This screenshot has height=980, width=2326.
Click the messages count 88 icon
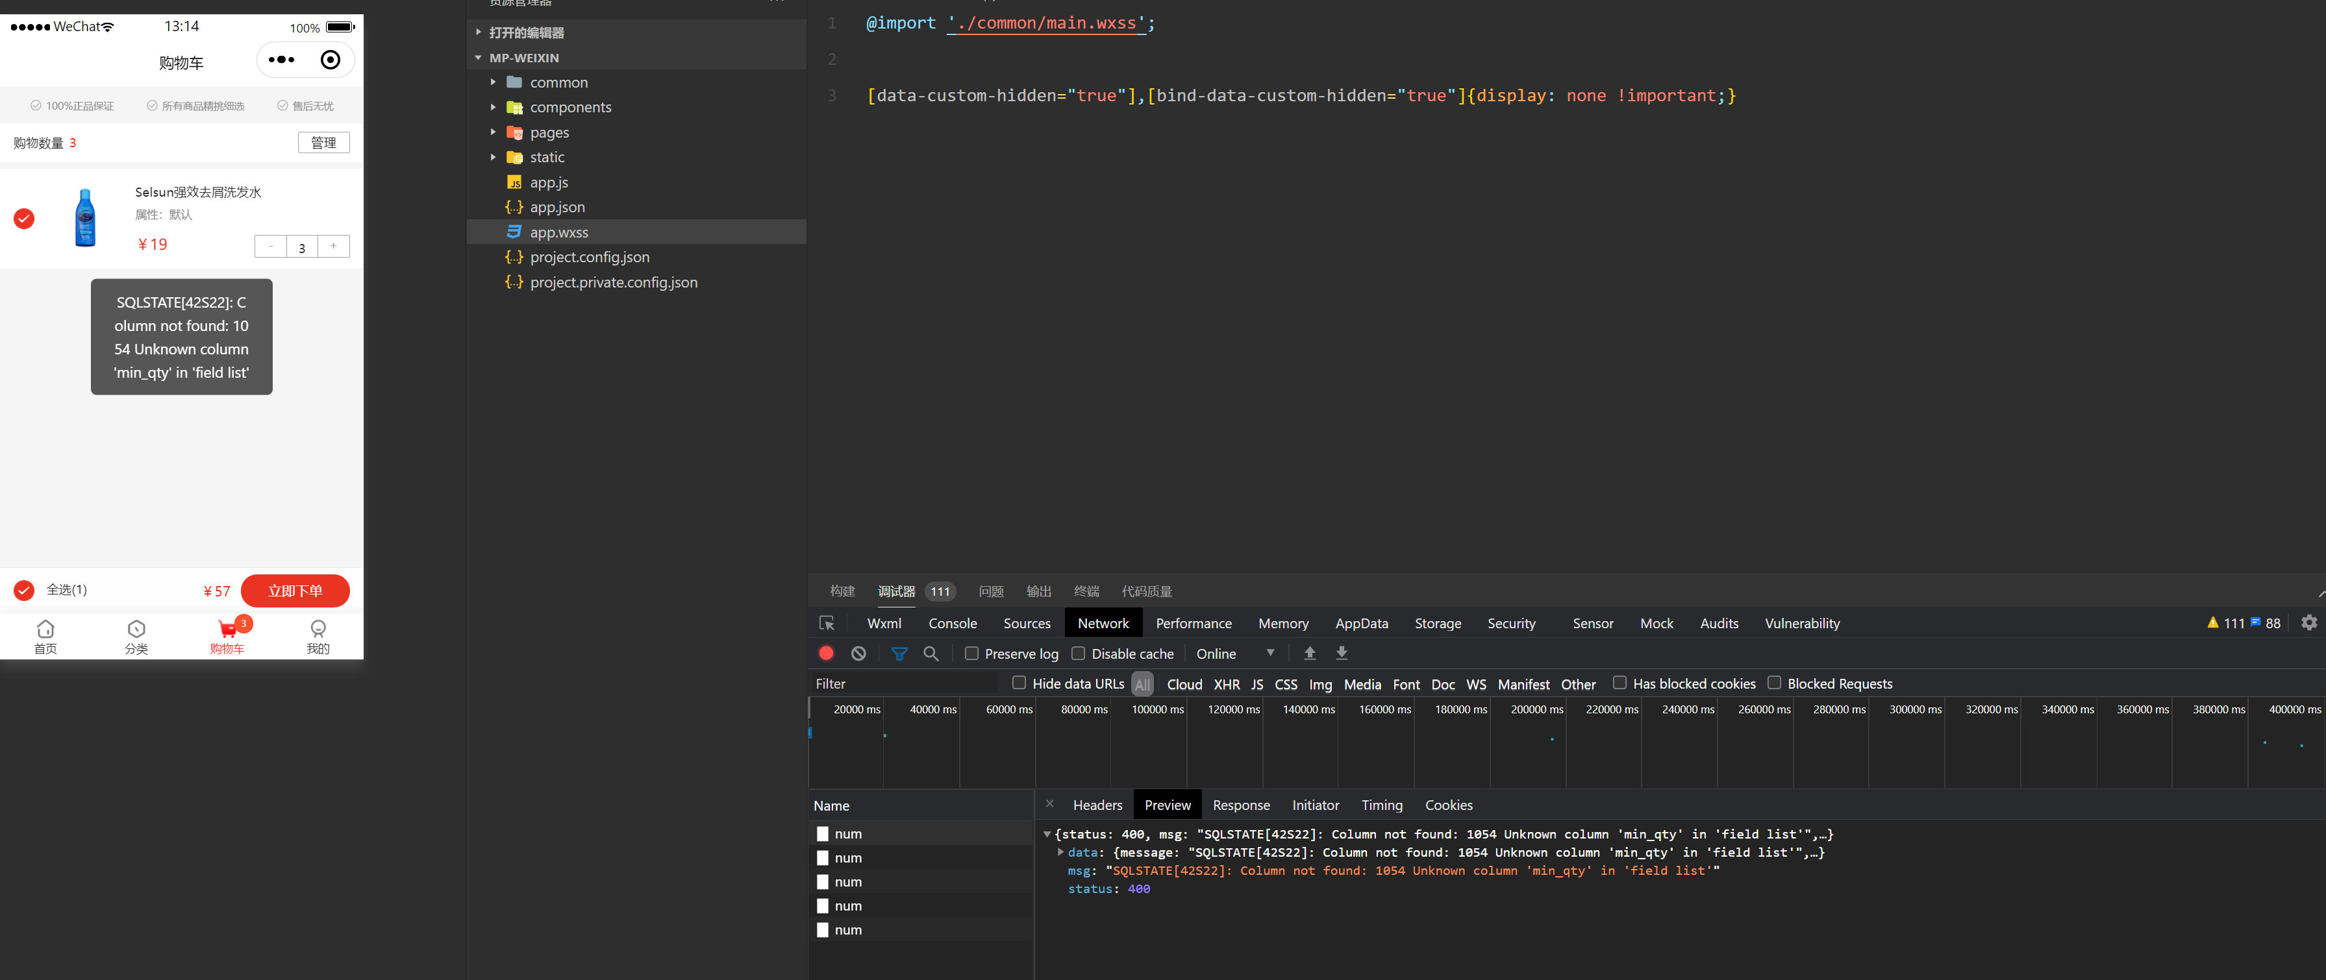[x=2255, y=622]
